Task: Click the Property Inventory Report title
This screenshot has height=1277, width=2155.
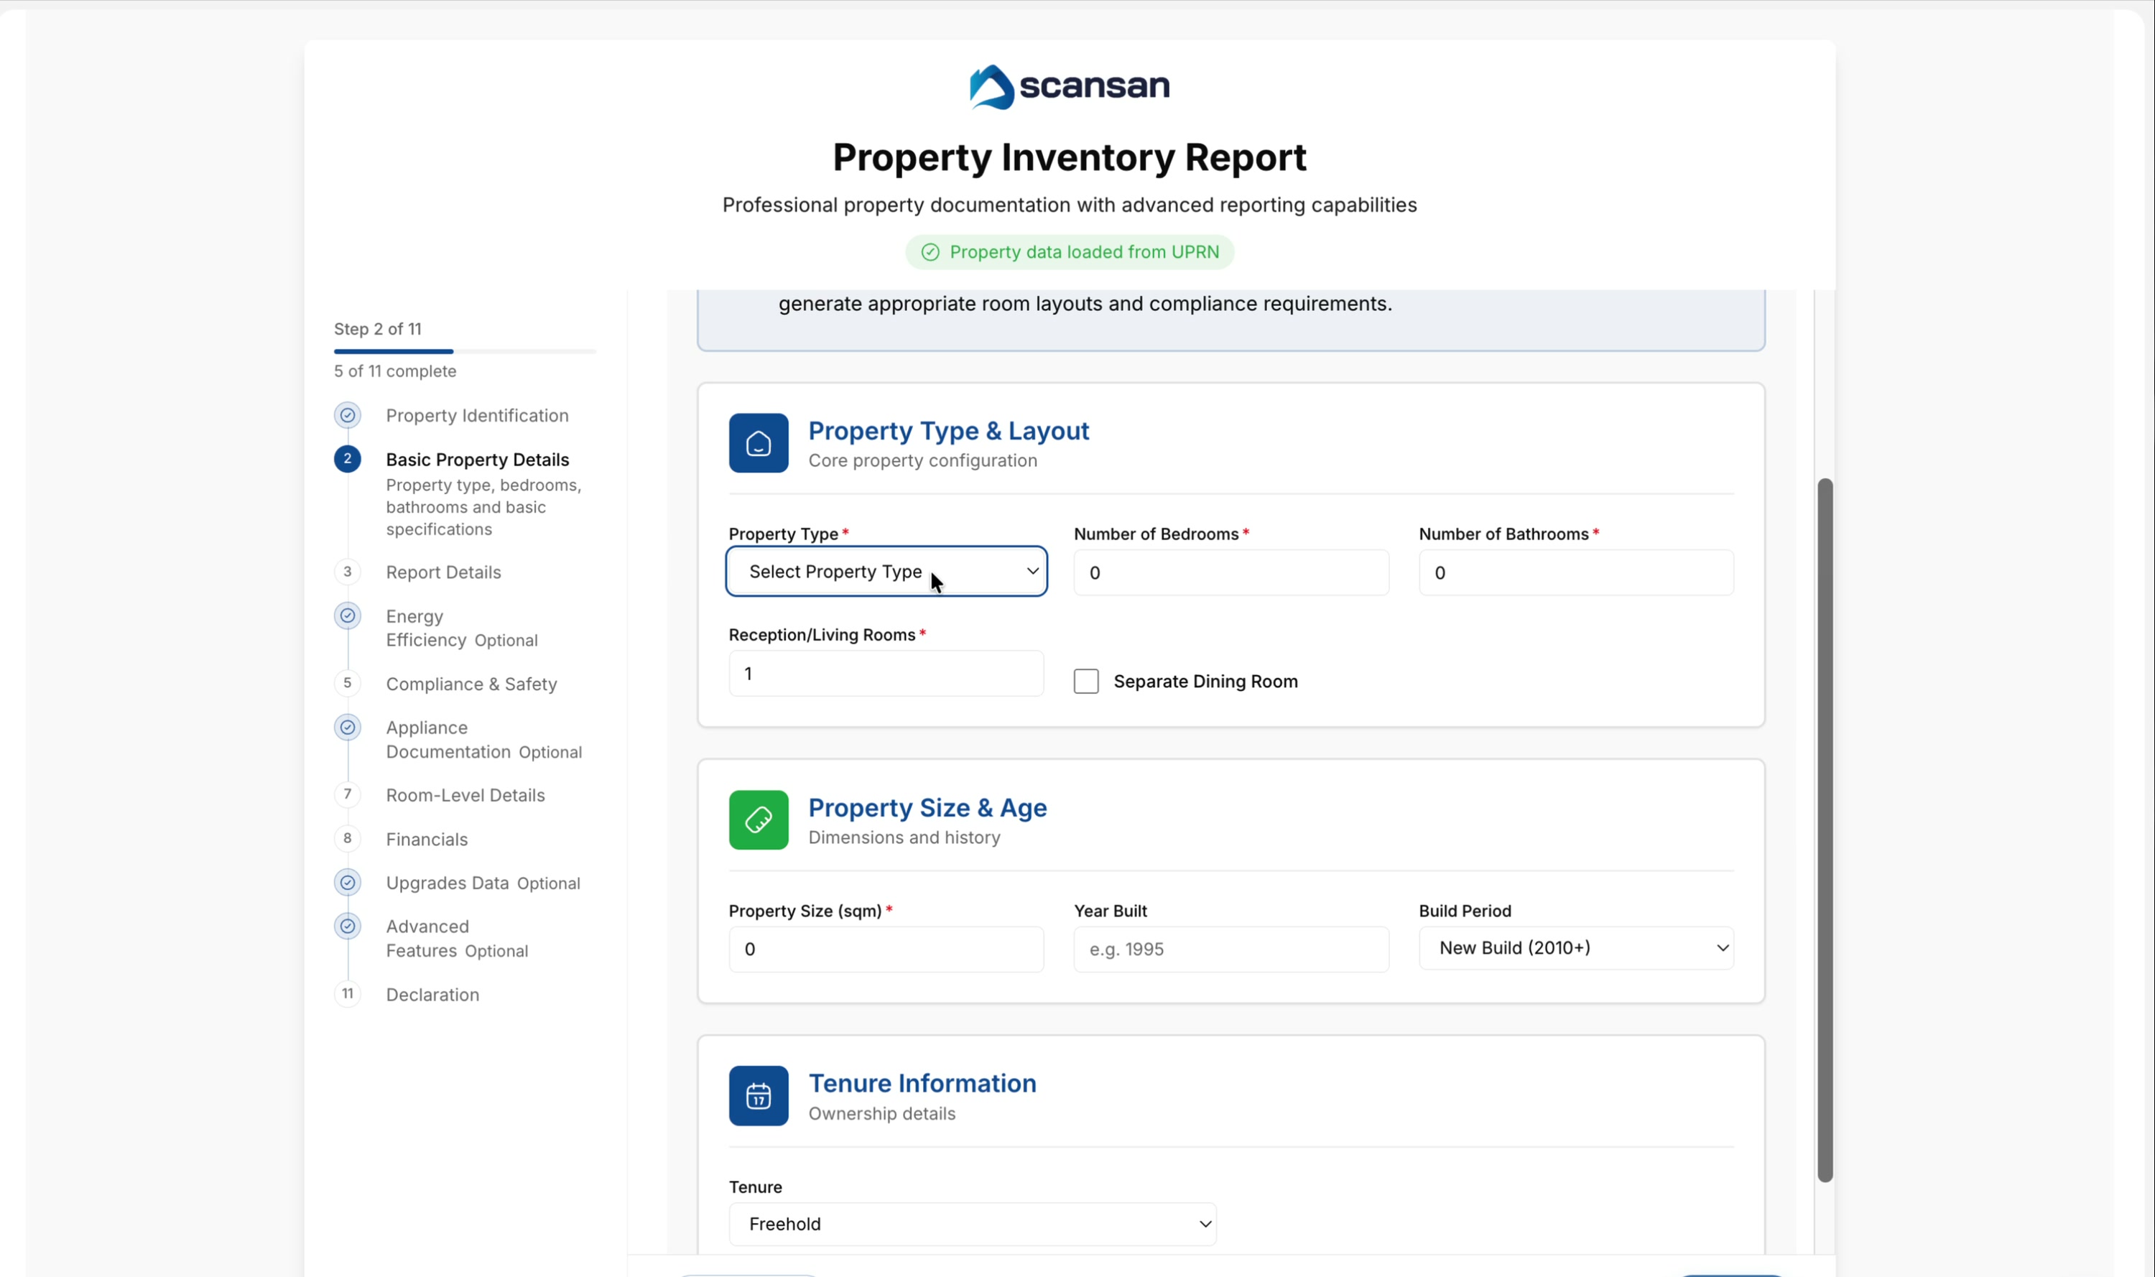Action: click(x=1069, y=157)
